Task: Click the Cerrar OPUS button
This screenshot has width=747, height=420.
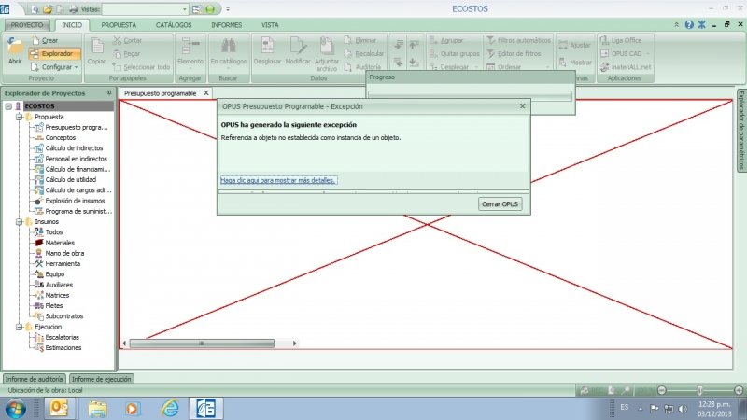Action: (x=500, y=203)
